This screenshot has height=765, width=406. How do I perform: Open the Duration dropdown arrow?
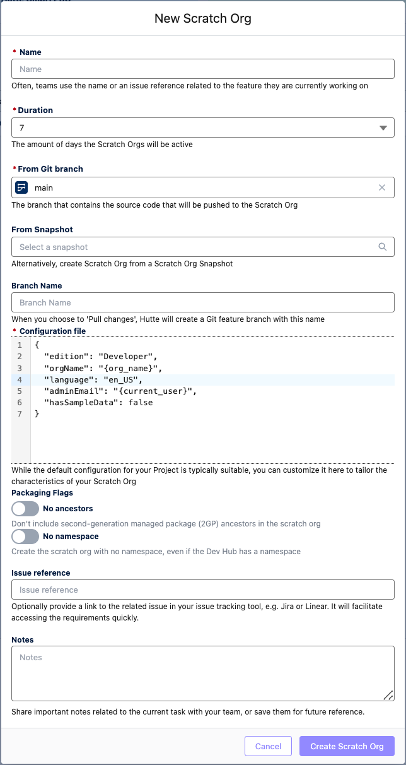(383, 128)
